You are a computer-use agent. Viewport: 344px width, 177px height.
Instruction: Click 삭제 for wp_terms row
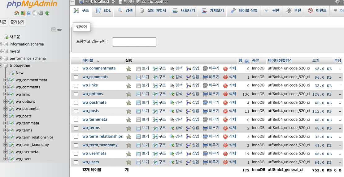coord(229,128)
